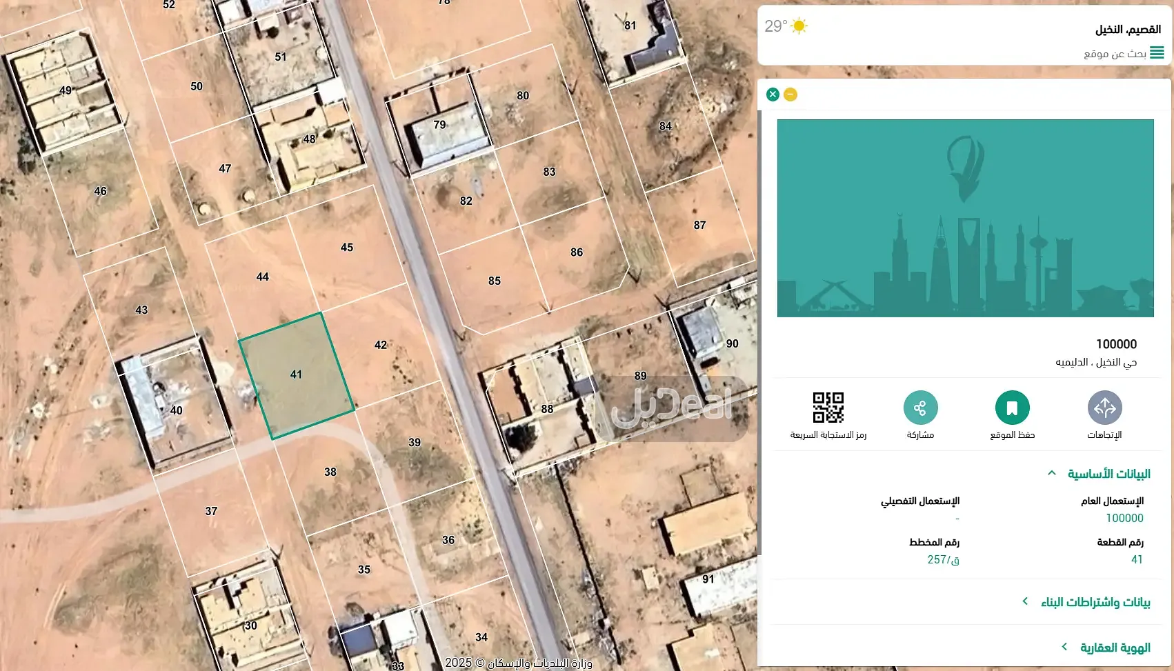Click the Directions (الإتجاهات) icon

click(1104, 408)
